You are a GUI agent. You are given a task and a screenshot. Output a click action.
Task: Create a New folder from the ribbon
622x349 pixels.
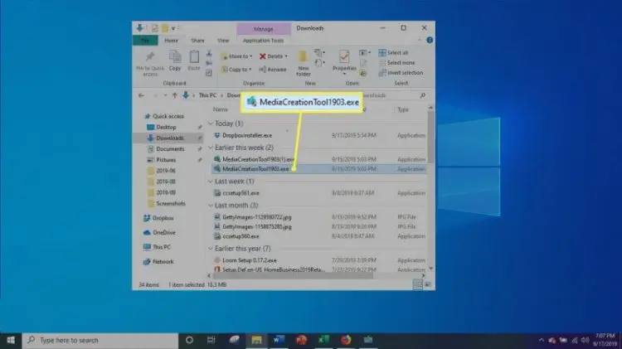(x=303, y=63)
